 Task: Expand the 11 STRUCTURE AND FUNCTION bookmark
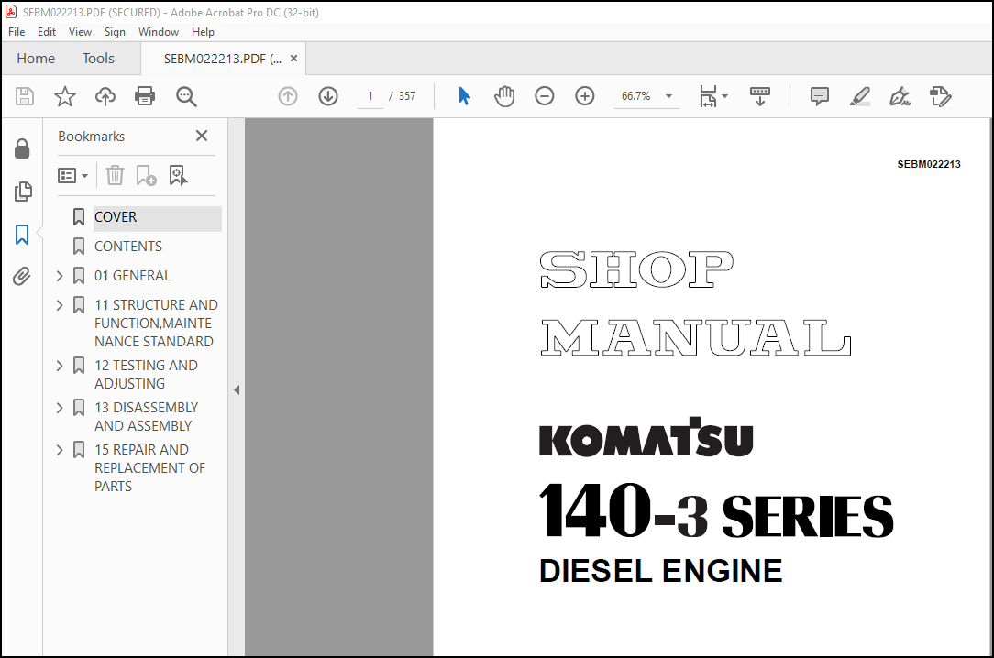(60, 305)
